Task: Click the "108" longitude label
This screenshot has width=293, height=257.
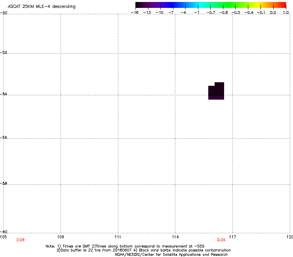Action: coord(61,237)
